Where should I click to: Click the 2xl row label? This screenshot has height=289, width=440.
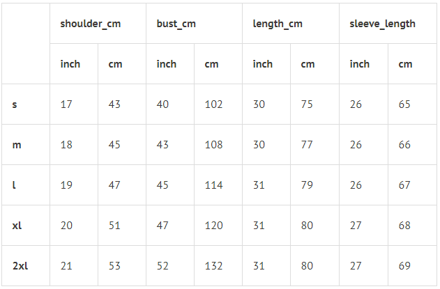tap(20, 266)
